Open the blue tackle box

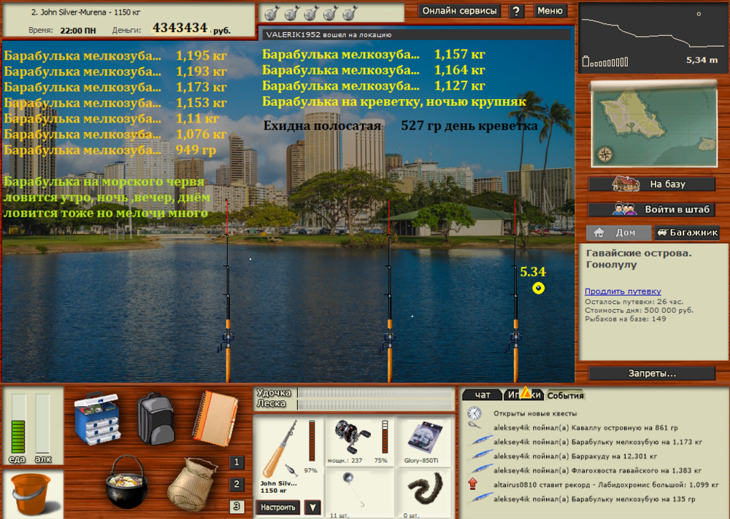tap(97, 419)
